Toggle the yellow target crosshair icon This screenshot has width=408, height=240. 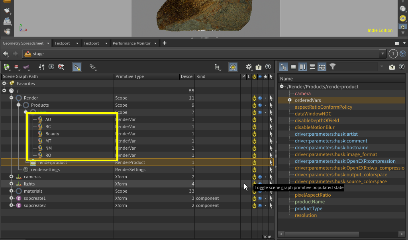[x=233, y=67]
